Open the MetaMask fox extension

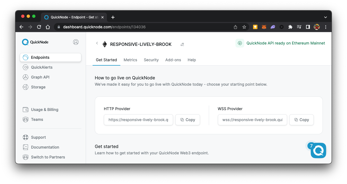264,27
